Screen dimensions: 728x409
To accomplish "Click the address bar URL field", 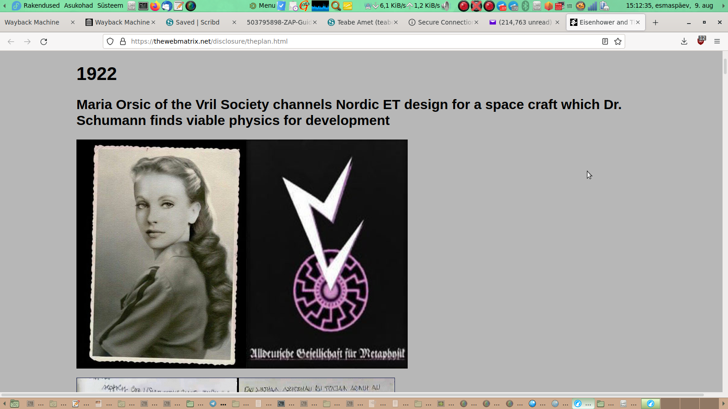I will click(x=364, y=41).
